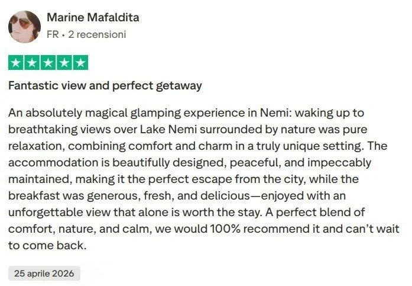Click the FR country label

(53, 34)
